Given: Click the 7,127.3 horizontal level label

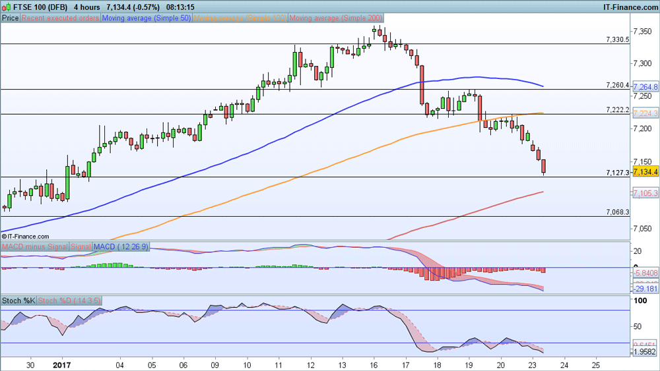Looking at the screenshot, I should pos(618,172).
